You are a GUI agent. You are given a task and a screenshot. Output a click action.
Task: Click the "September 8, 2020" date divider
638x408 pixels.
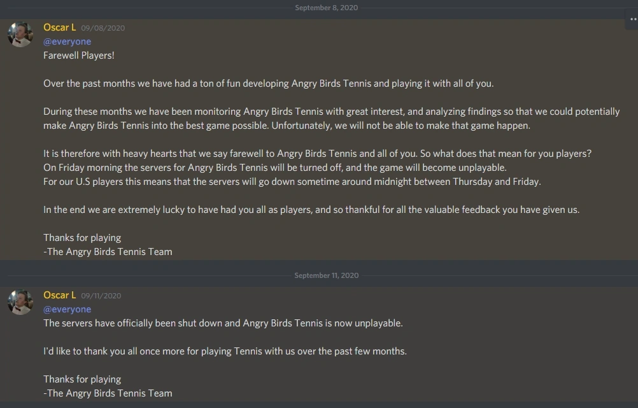click(x=326, y=8)
